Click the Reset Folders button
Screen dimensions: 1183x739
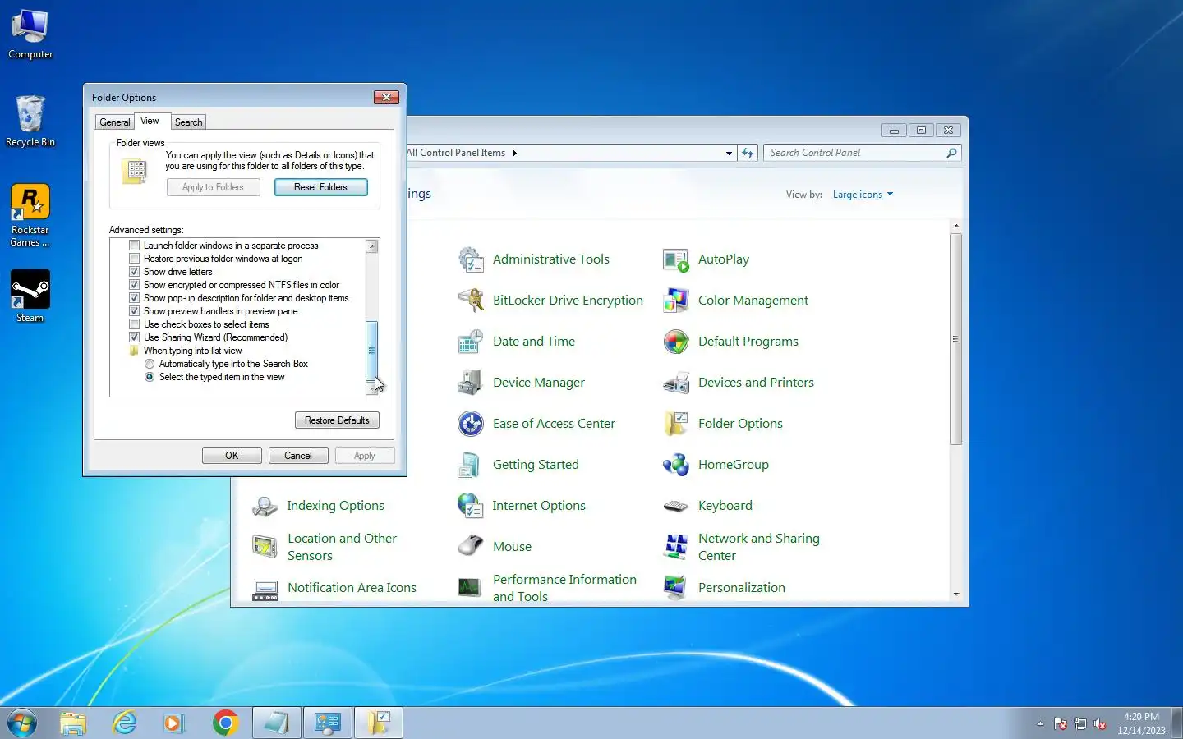point(320,187)
